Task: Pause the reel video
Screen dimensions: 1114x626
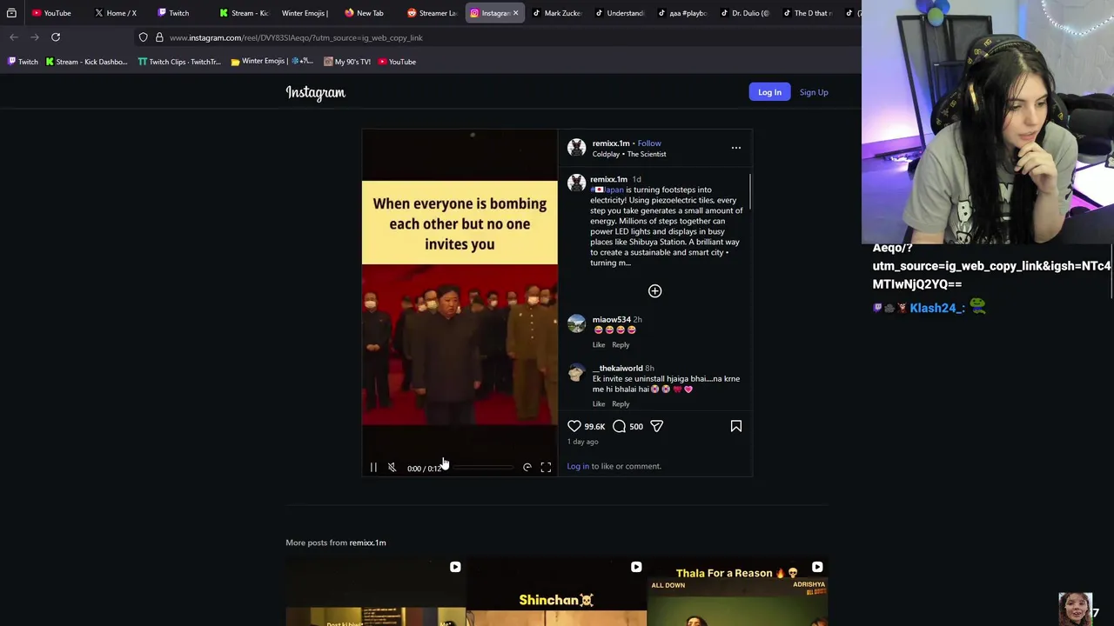Action: 373,468
